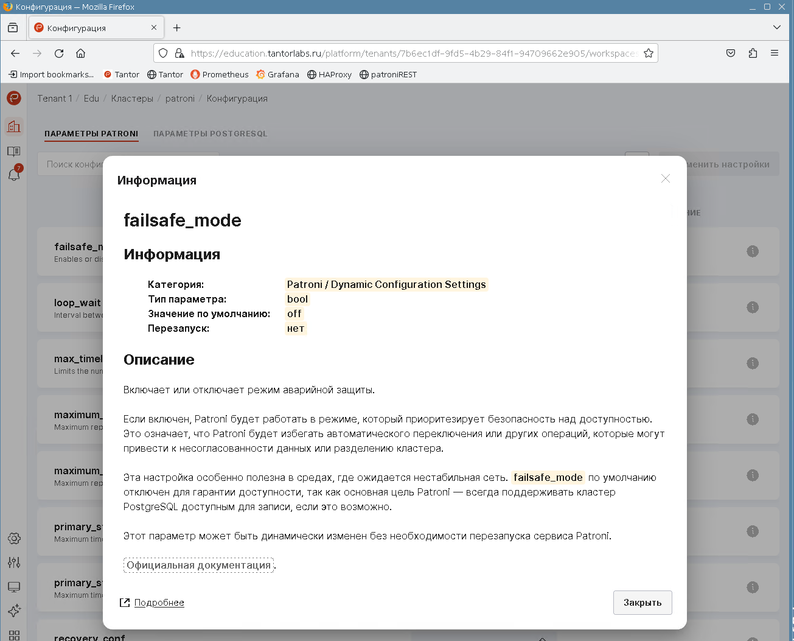This screenshot has width=794, height=641.
Task: Open settings gear icon in sidebar
Action: point(14,538)
